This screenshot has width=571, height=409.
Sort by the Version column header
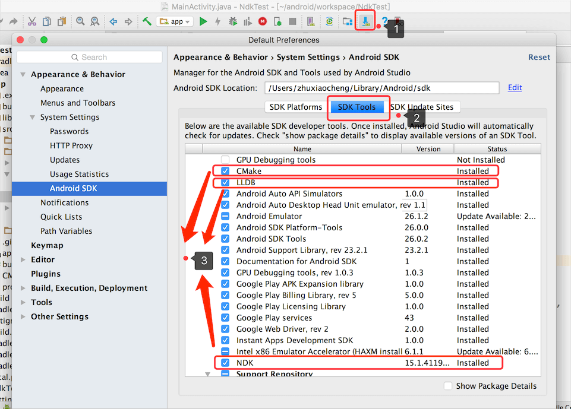pos(428,149)
